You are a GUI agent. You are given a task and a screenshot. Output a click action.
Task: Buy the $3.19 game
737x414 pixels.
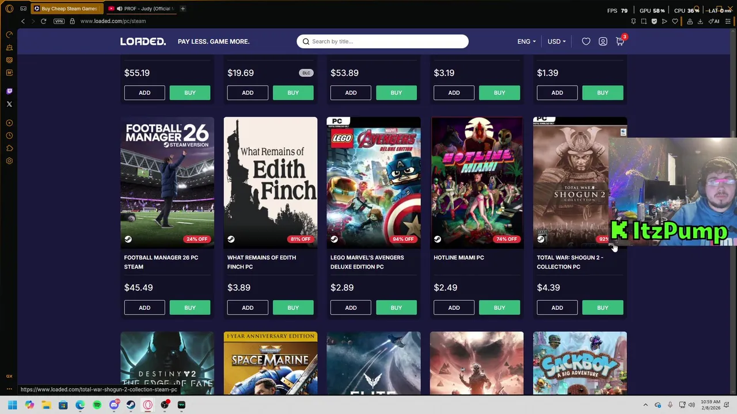499,93
